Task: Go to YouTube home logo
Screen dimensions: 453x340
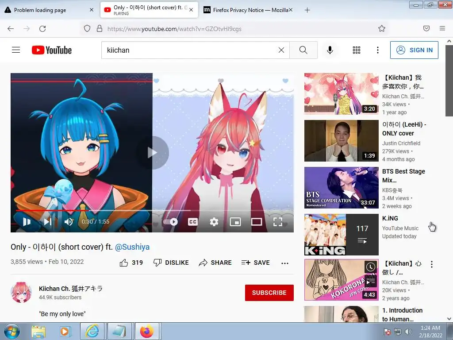Action: (x=52, y=50)
